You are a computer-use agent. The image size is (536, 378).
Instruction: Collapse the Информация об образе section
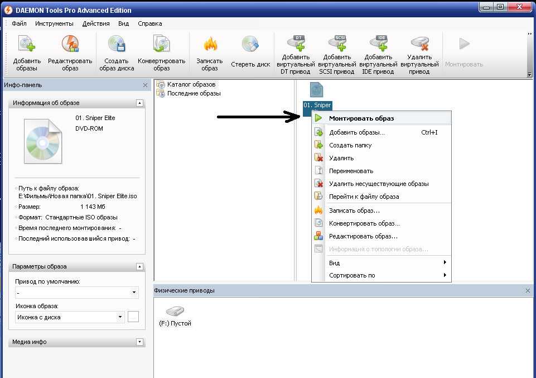(x=139, y=103)
